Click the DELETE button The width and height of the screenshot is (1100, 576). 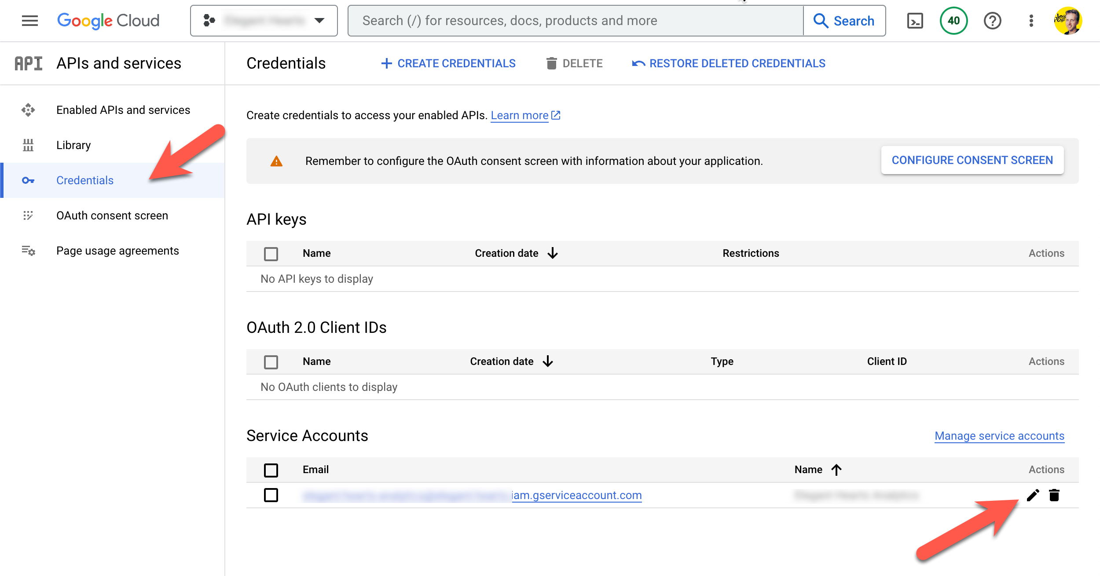(x=574, y=63)
